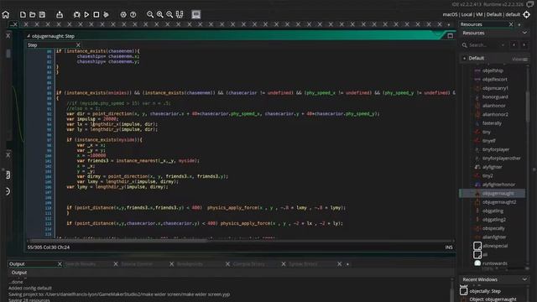
Task: Close the Output tab
Action: coord(60,264)
